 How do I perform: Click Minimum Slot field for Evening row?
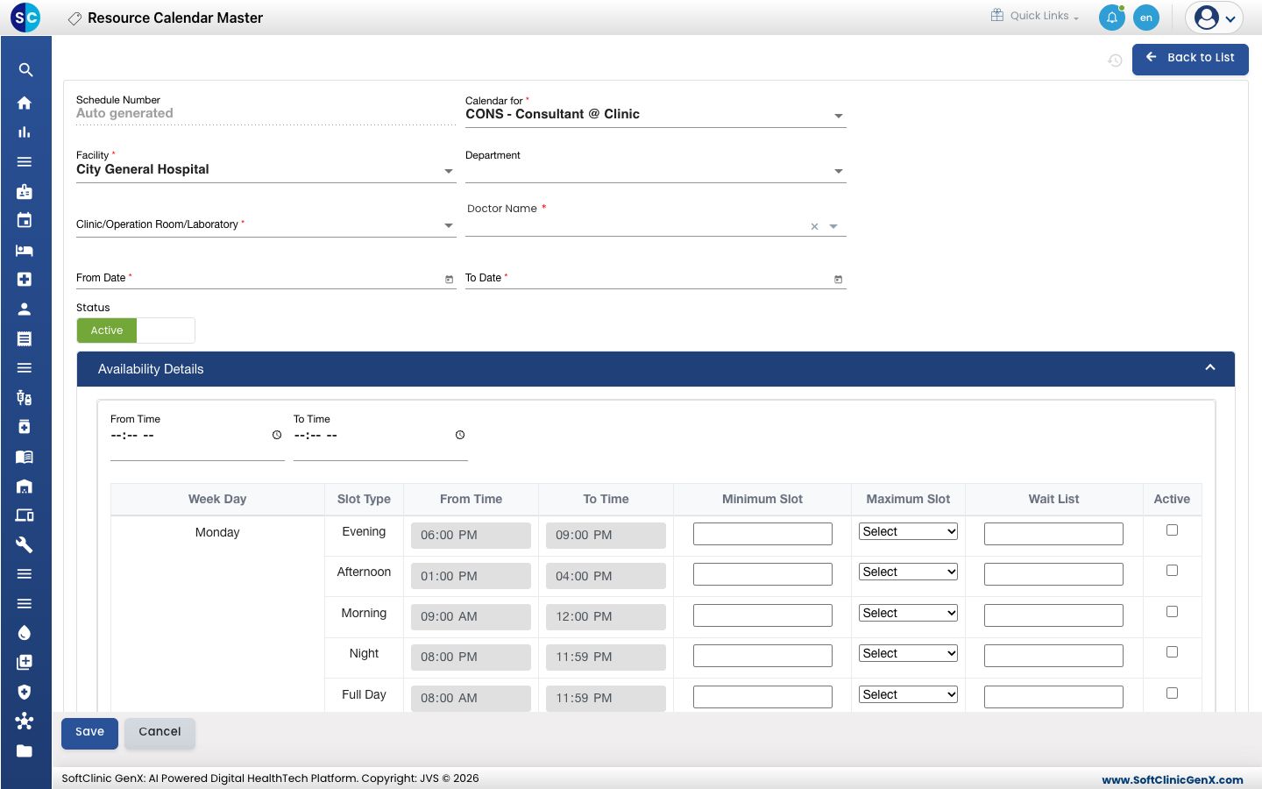click(x=762, y=534)
